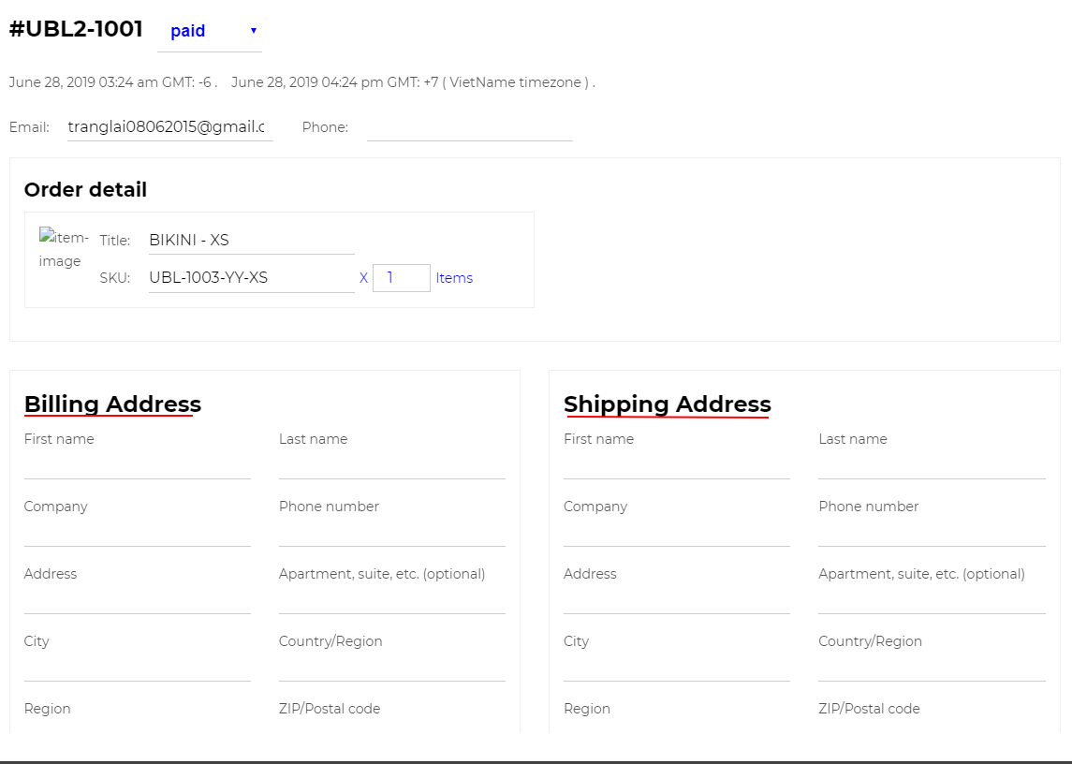Click Billing Address First name field
The image size is (1072, 764).
tap(137, 464)
